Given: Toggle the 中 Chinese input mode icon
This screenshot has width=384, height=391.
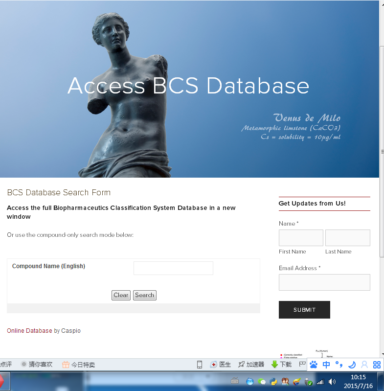Looking at the screenshot, I should point(326,365).
